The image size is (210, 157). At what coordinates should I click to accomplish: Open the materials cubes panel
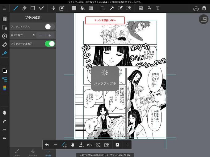pyautogui.click(x=196, y=8)
